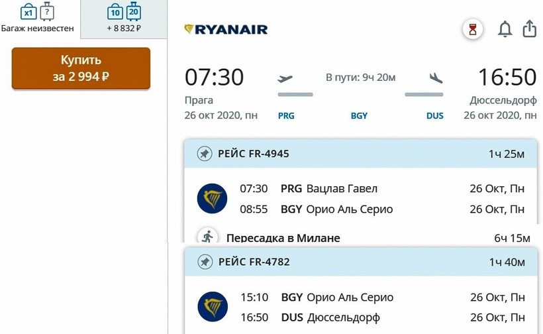Click the share icon
543x334 pixels.
tap(529, 29)
